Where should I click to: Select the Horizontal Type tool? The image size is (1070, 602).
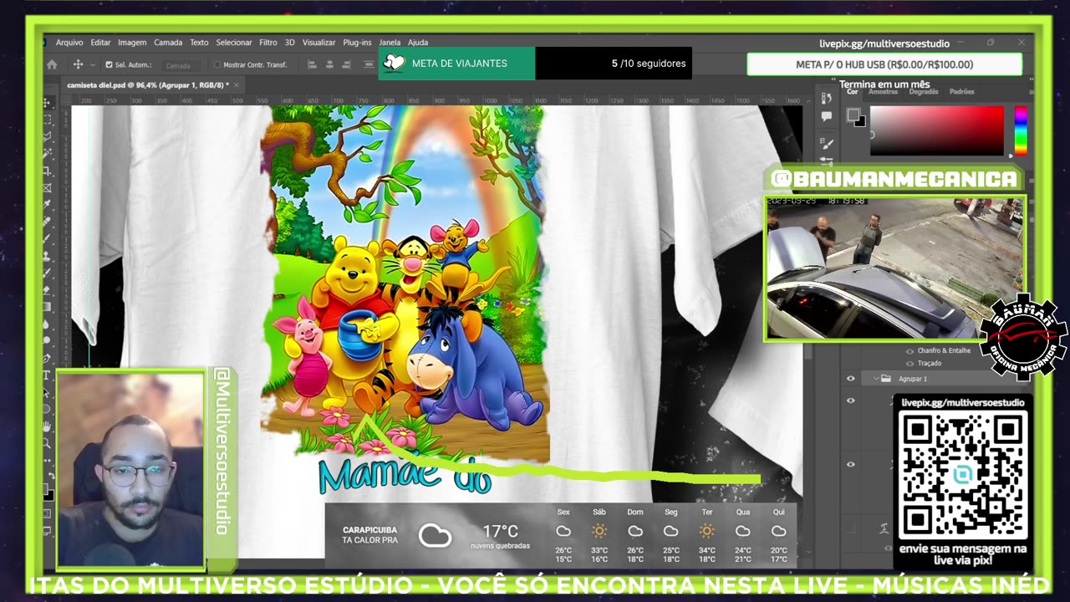[47, 375]
